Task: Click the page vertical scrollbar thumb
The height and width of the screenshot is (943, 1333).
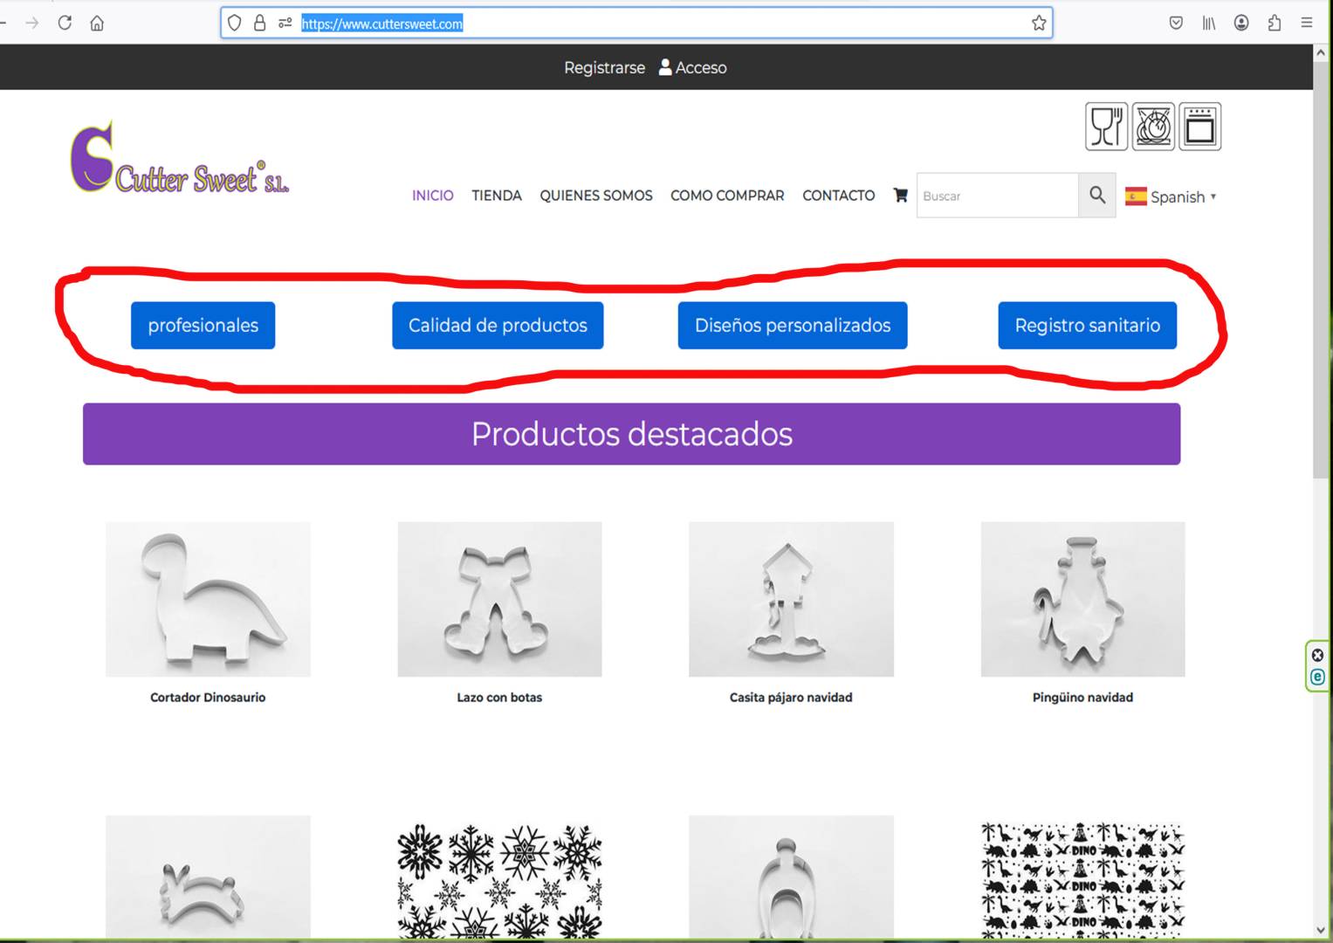Action: (1321, 271)
